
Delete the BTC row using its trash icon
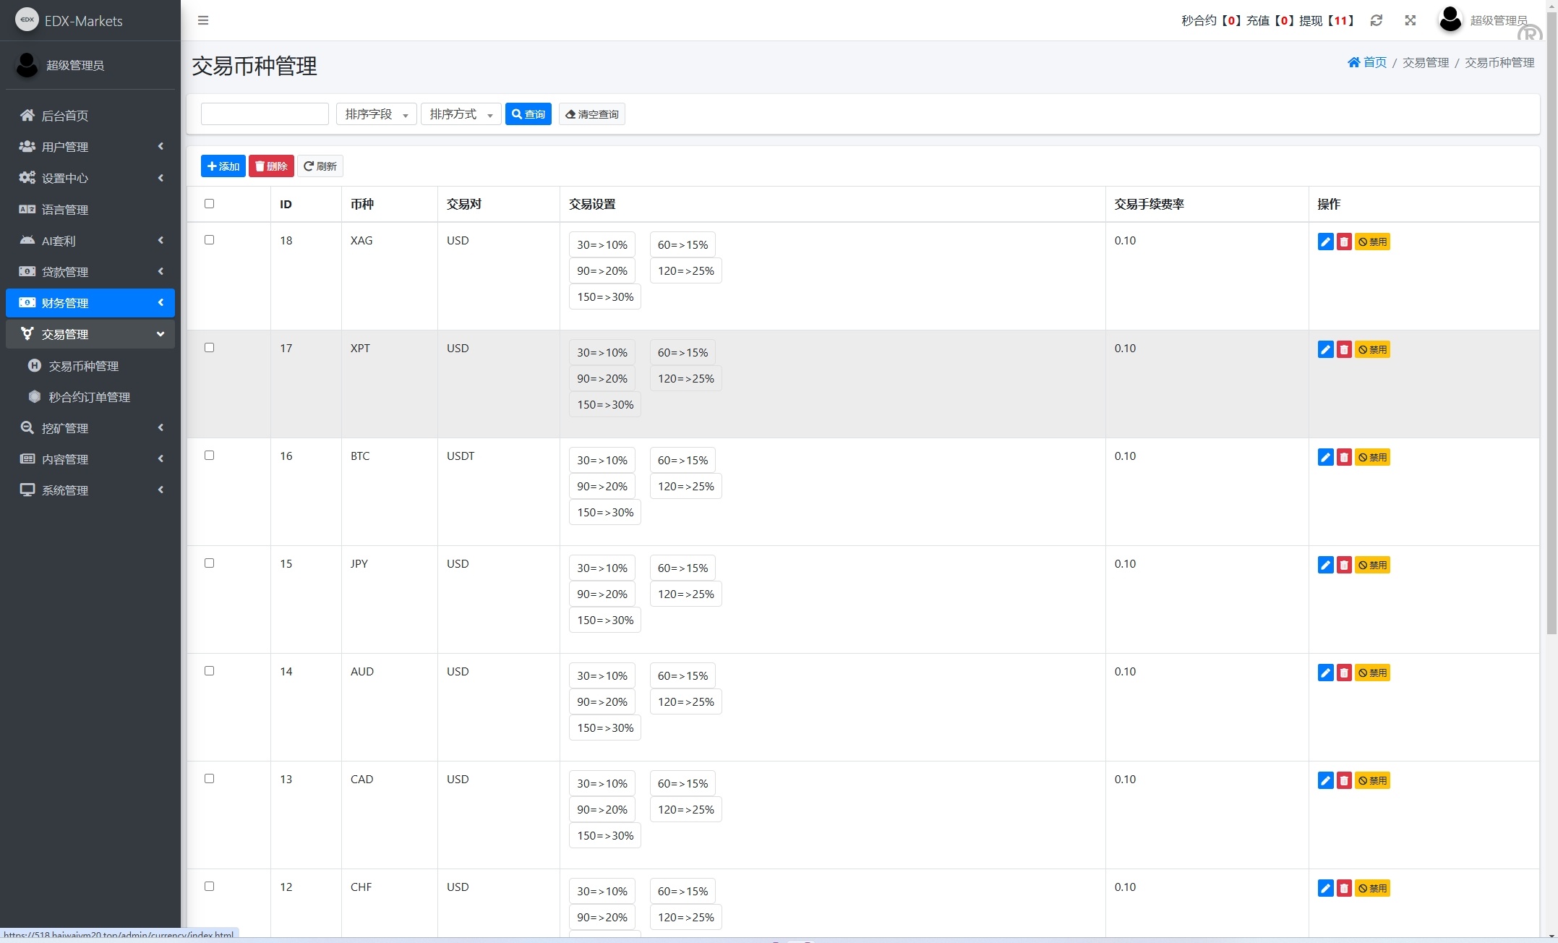tap(1345, 457)
